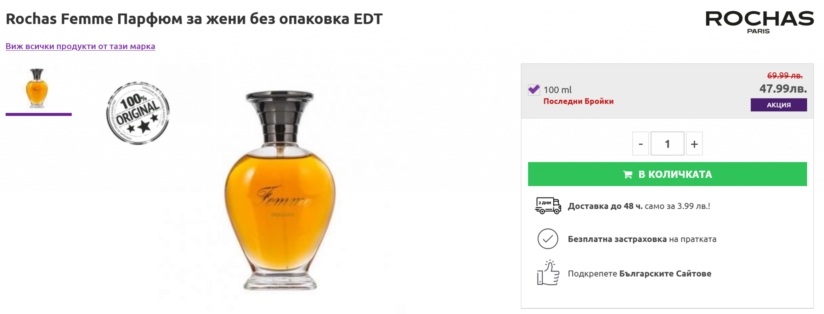Click the "Безплатна застраховка" text

click(617, 239)
